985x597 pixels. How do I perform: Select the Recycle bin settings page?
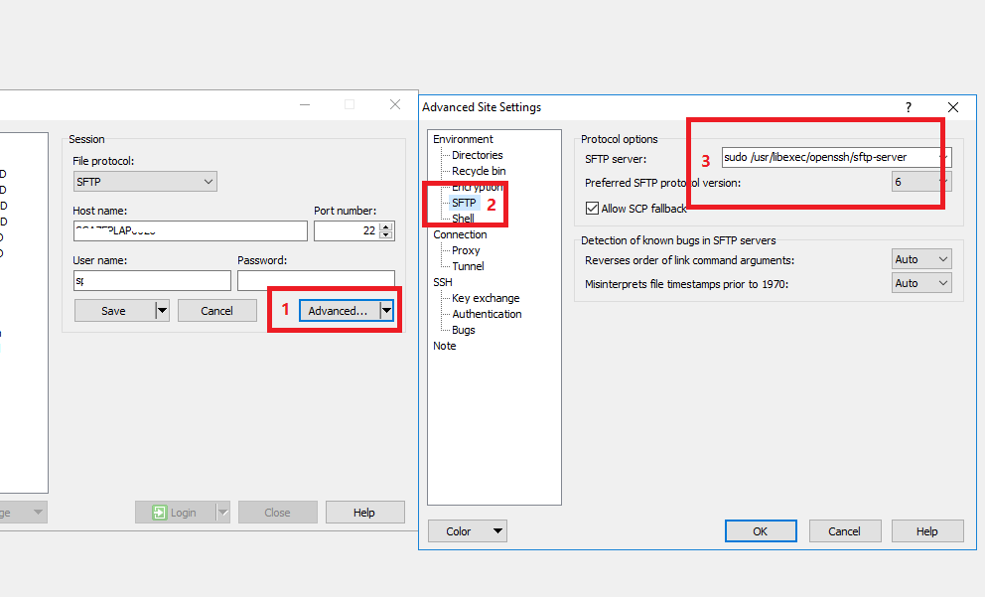click(480, 170)
